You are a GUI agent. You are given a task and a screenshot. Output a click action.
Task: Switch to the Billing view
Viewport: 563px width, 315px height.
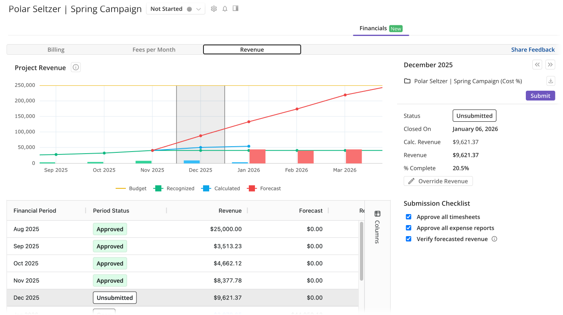coord(56,49)
